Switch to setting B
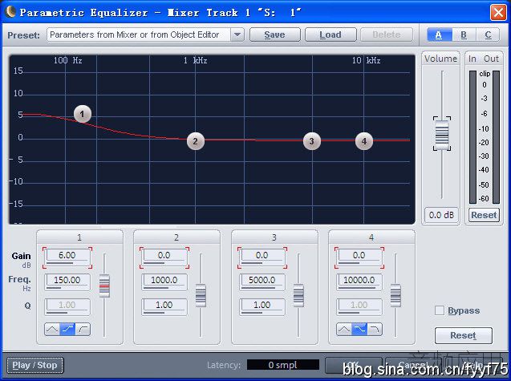This screenshot has height=381, width=511. coord(464,34)
